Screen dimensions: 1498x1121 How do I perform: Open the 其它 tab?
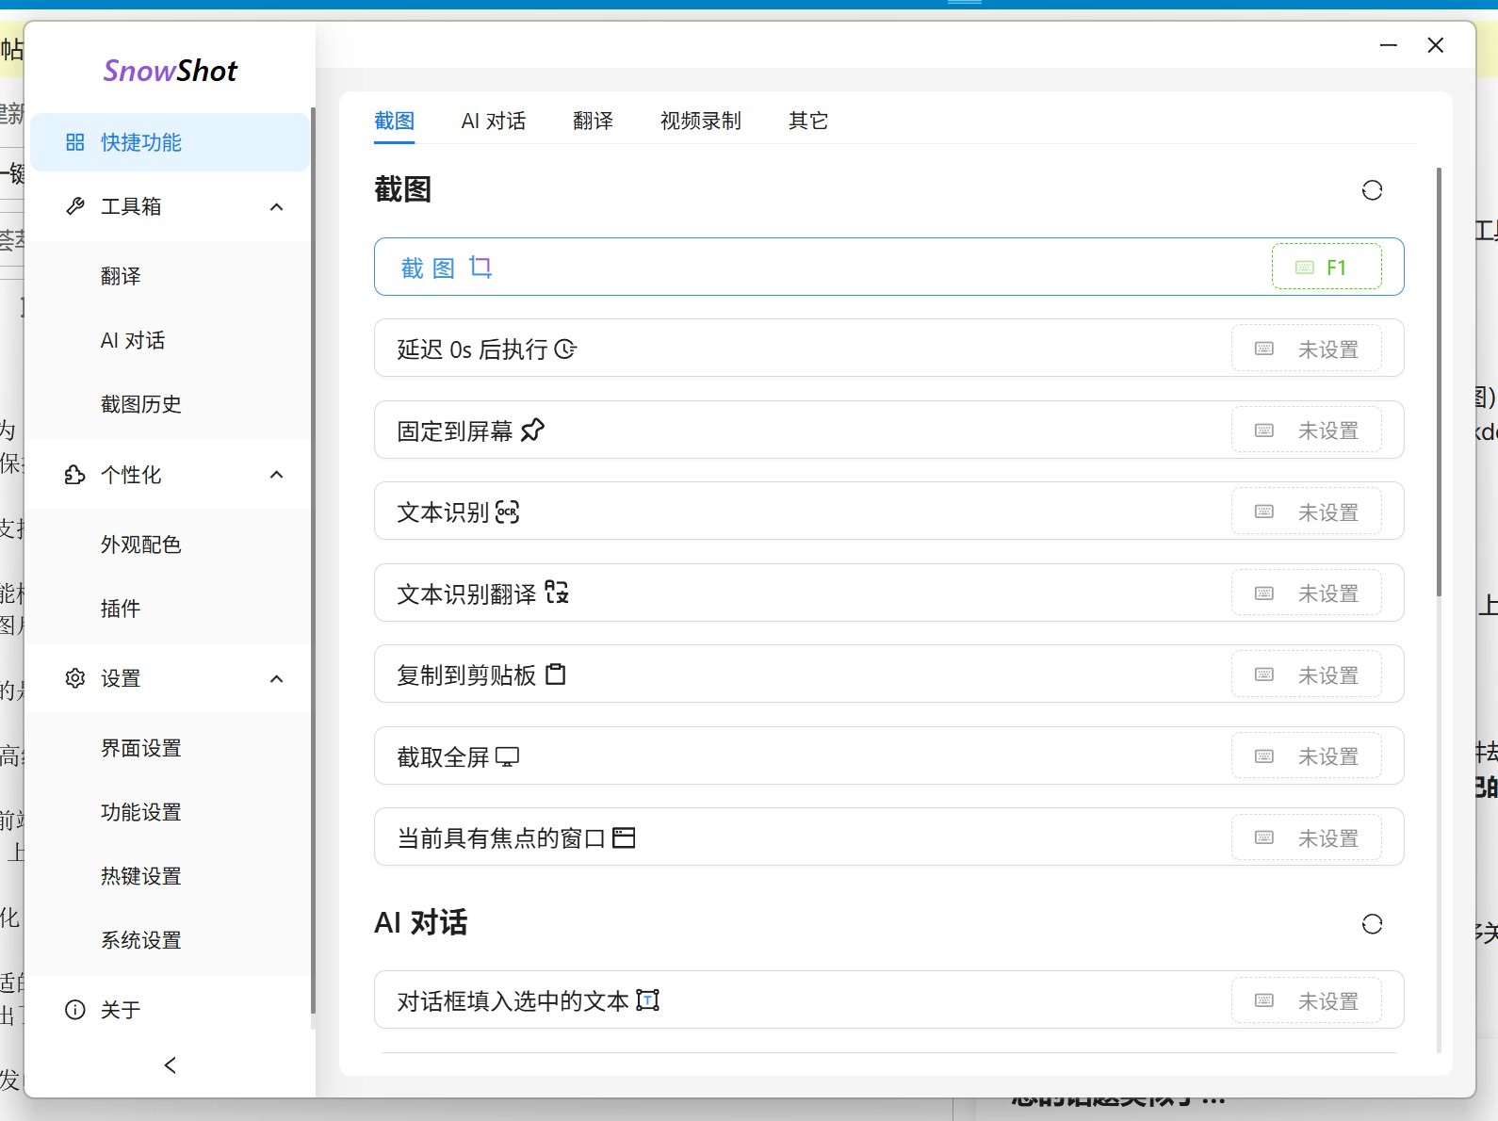808,121
